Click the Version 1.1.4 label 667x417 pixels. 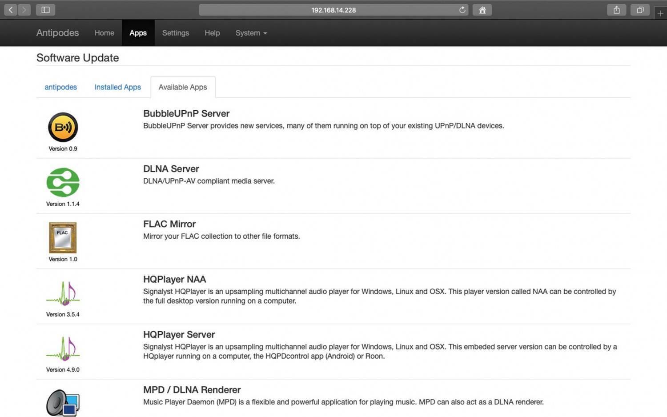[x=63, y=204]
